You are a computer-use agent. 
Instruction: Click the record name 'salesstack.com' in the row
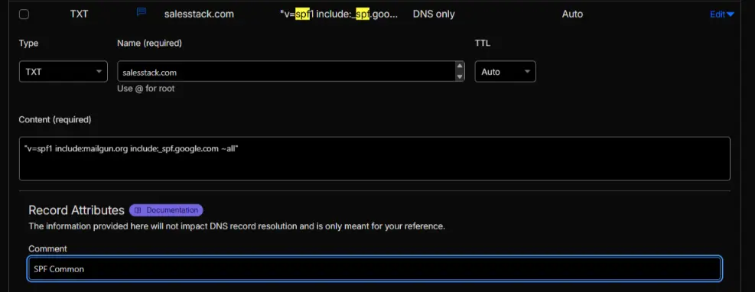(199, 14)
